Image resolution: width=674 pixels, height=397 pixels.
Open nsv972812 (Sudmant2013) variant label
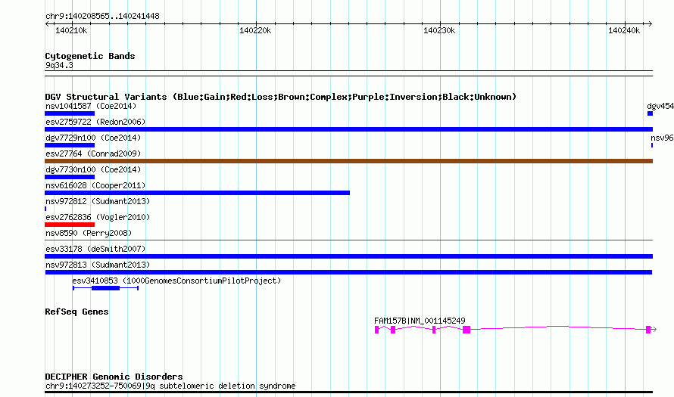tap(98, 201)
